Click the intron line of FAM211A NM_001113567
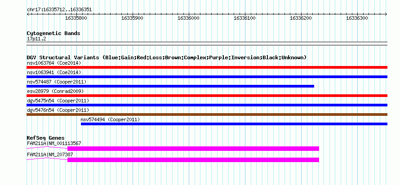The width and height of the screenshot is (400, 185). pos(47,147)
